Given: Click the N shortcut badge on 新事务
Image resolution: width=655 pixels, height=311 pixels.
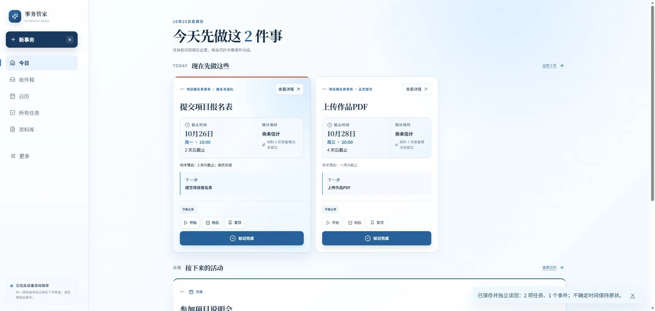Looking at the screenshot, I should pos(70,40).
